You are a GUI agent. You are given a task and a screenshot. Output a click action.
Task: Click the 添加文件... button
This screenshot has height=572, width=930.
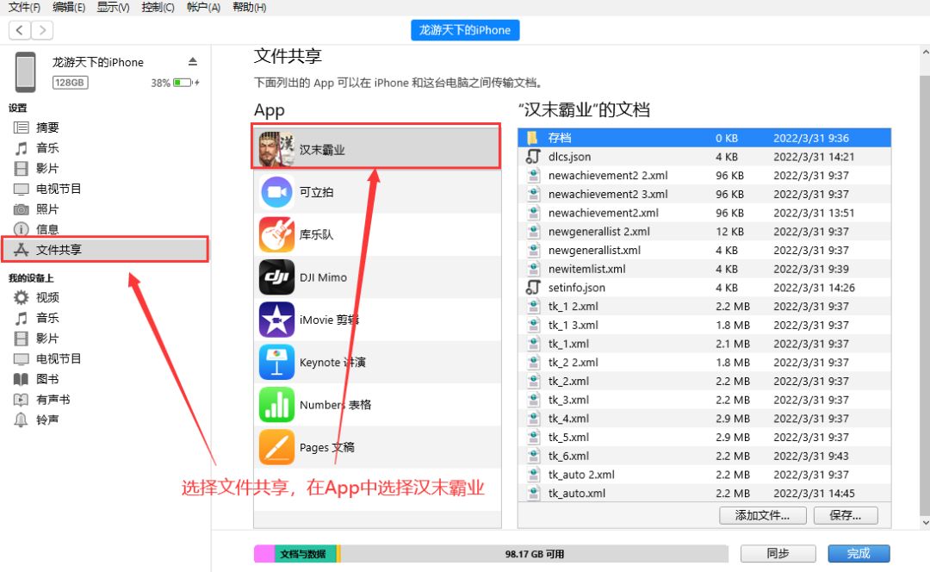[763, 515]
